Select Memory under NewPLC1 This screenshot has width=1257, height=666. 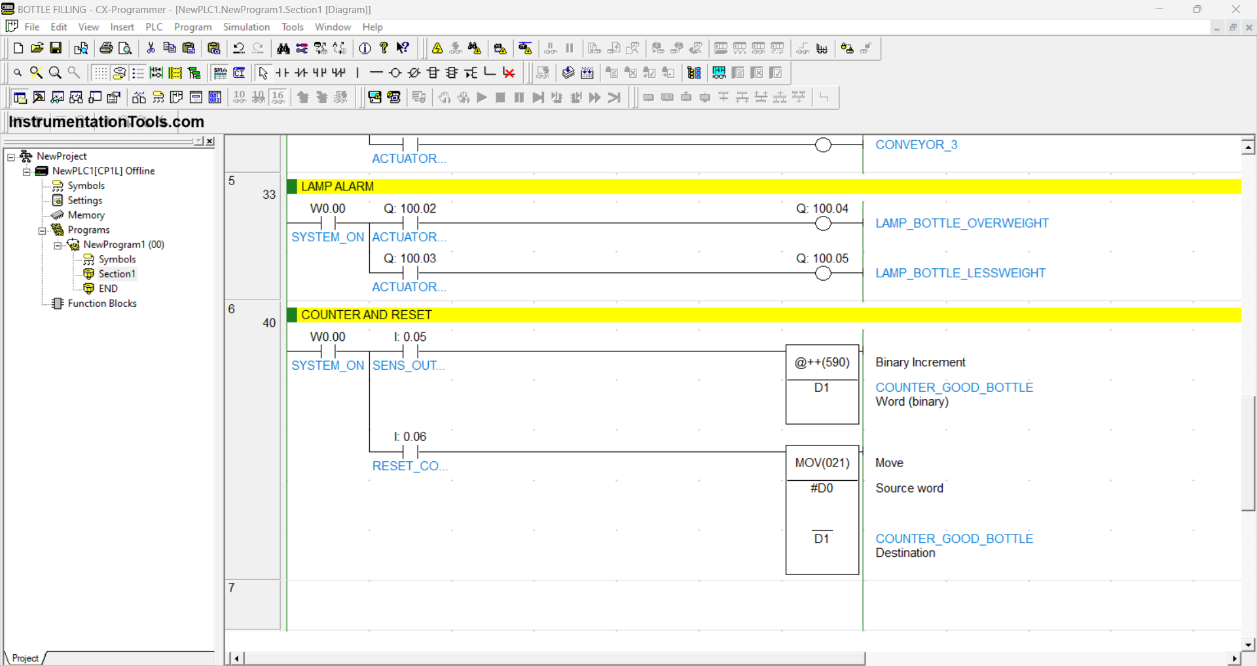pos(86,215)
